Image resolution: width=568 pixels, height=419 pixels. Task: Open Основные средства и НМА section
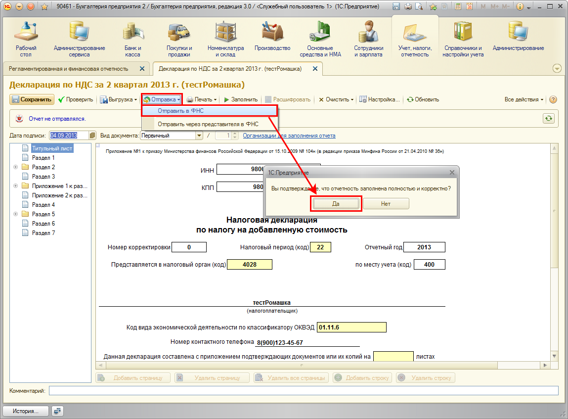pos(320,39)
